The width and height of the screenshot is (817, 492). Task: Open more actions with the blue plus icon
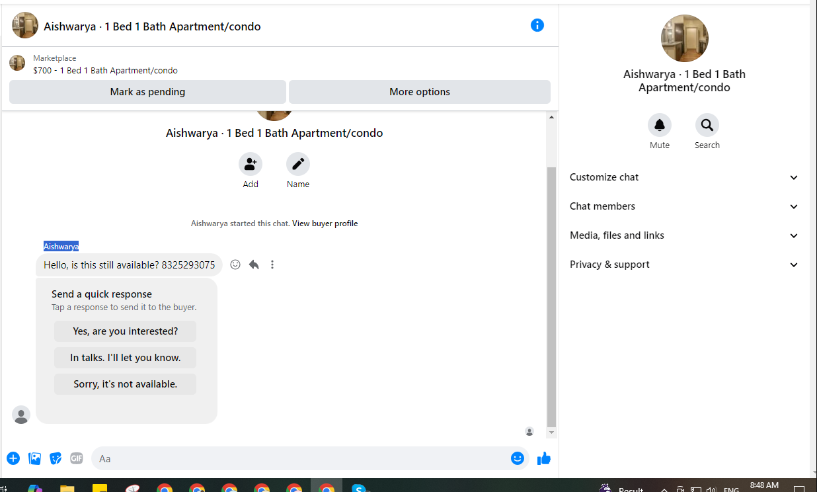pos(13,458)
